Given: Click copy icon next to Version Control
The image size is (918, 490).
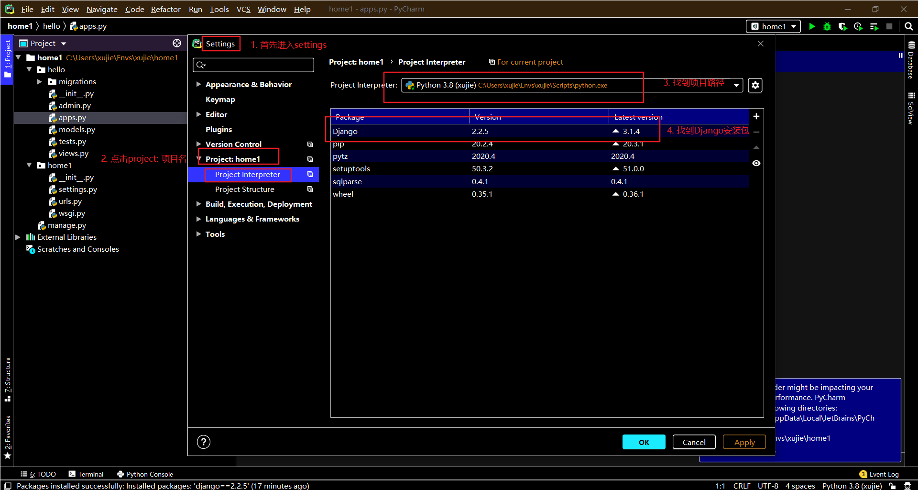Looking at the screenshot, I should pyautogui.click(x=310, y=145).
